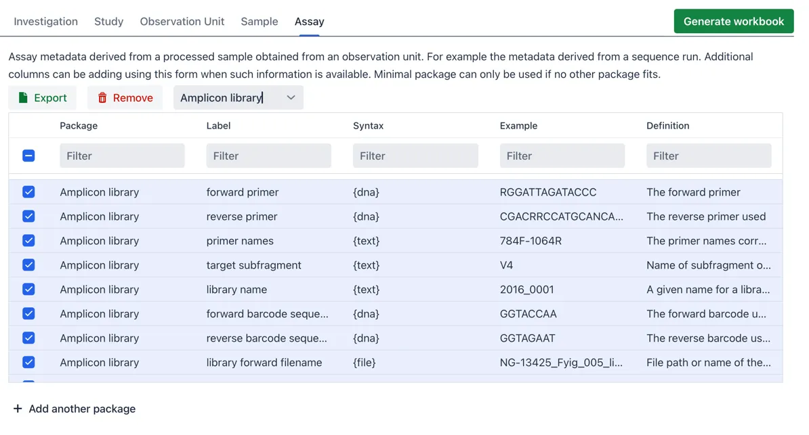Viewport: 809px width, 435px height.
Task: Uncheck the target subfragment row checkbox
Action: (28, 265)
